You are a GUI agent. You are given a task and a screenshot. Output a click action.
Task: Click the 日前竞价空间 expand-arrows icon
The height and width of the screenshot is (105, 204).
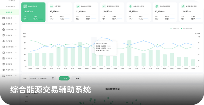click(x=25, y=6)
